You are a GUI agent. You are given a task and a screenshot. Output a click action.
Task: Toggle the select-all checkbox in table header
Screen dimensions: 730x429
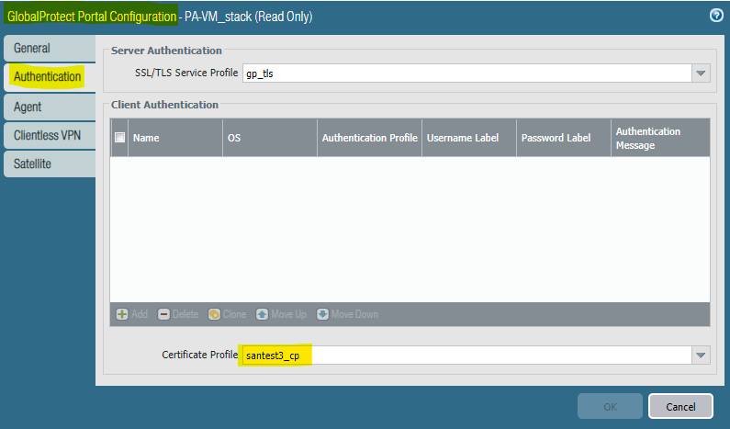[x=119, y=138]
